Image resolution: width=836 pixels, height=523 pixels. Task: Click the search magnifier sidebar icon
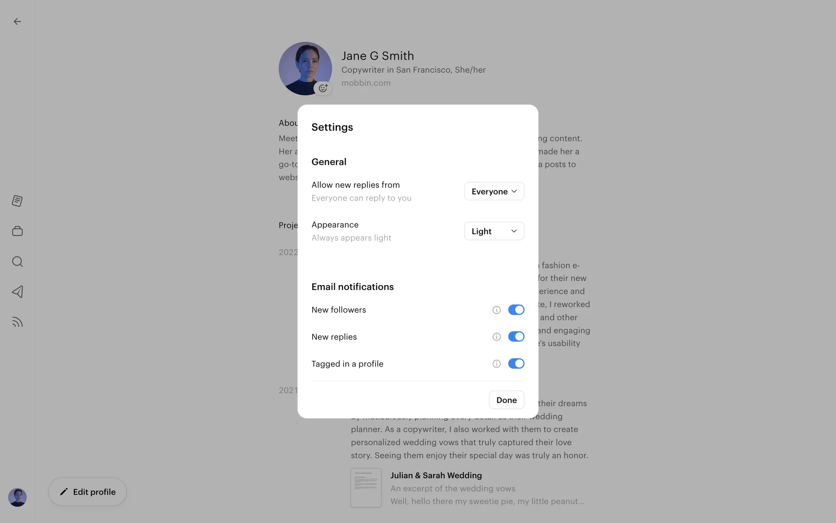coord(17,261)
